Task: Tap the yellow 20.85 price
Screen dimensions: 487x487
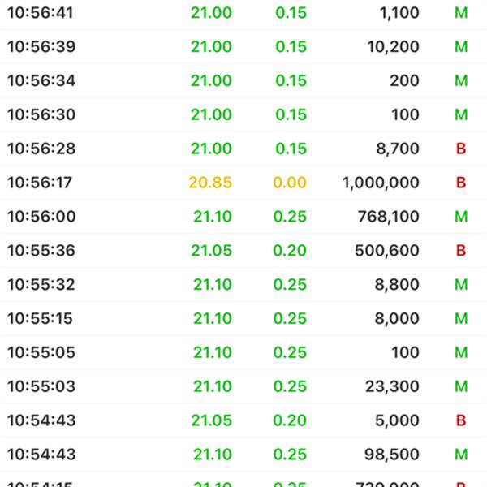Action: pyautogui.click(x=210, y=183)
